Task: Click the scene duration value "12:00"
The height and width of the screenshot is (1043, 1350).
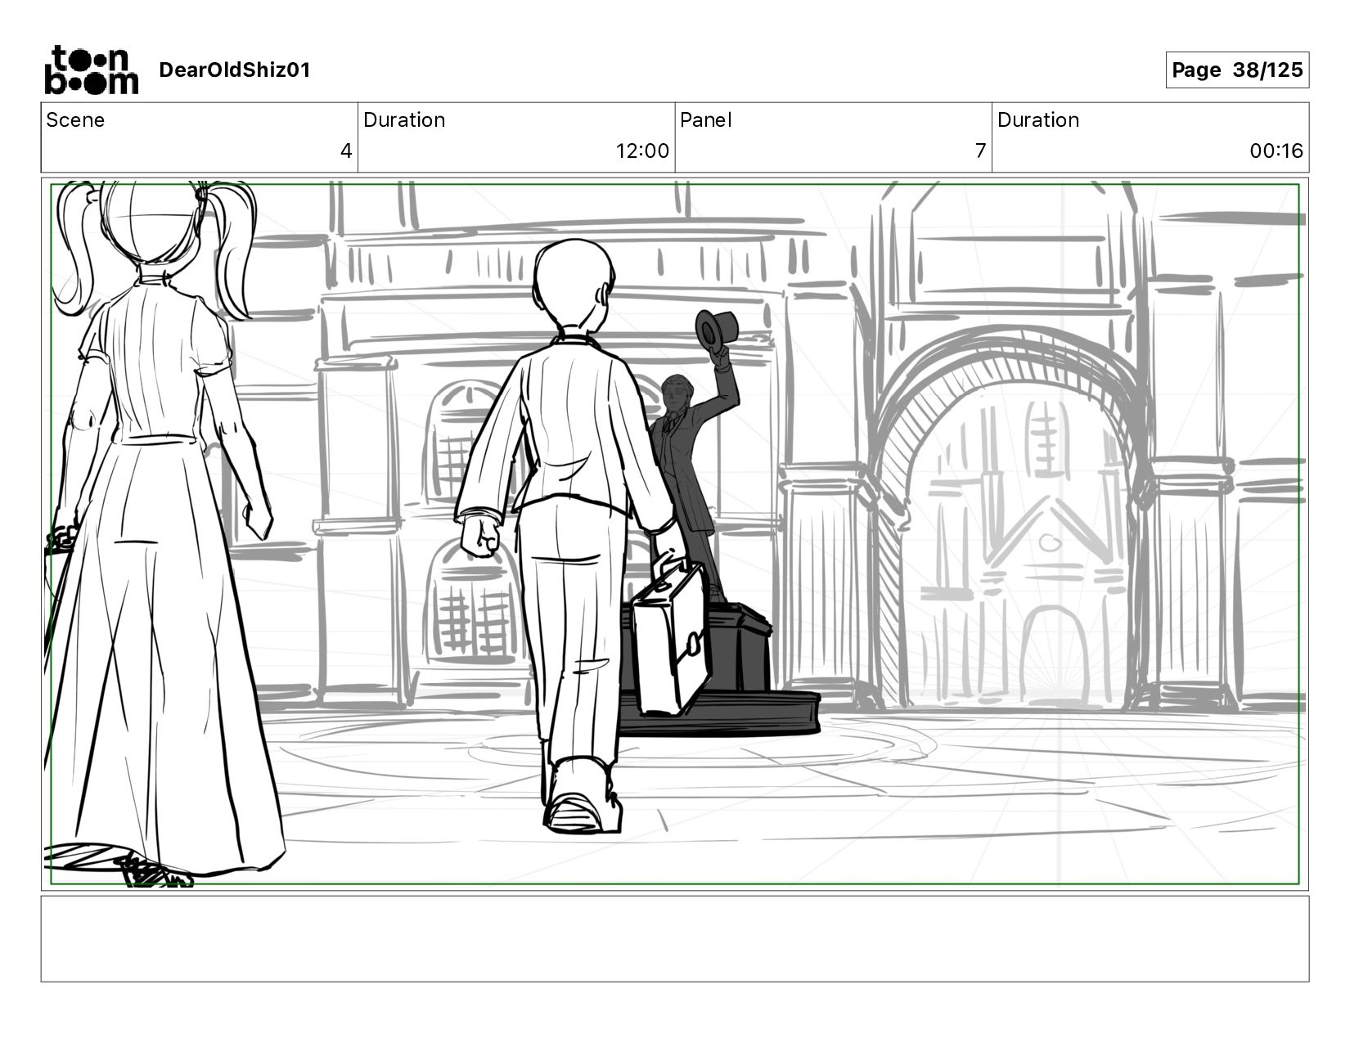Action: [x=642, y=151]
